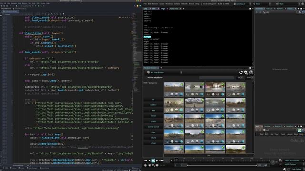Open the Render menu in Houdini

click(x=155, y=4)
